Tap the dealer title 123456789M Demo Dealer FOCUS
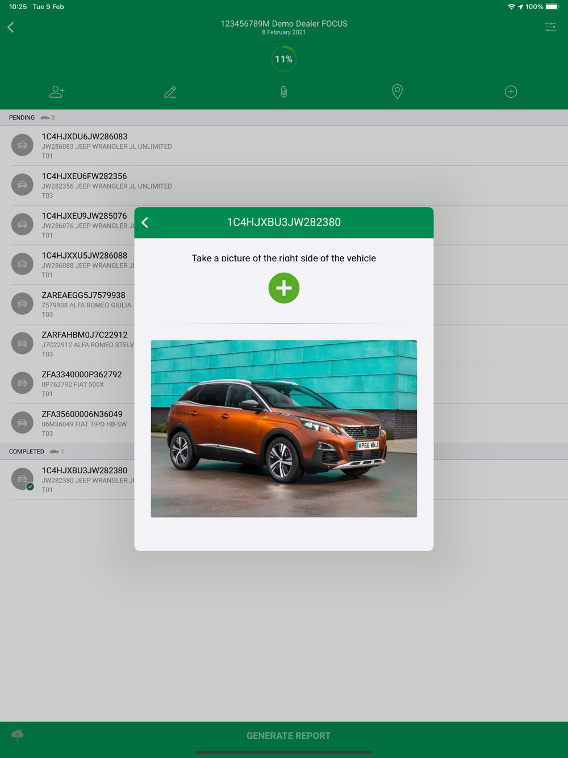568x758 pixels. click(284, 24)
